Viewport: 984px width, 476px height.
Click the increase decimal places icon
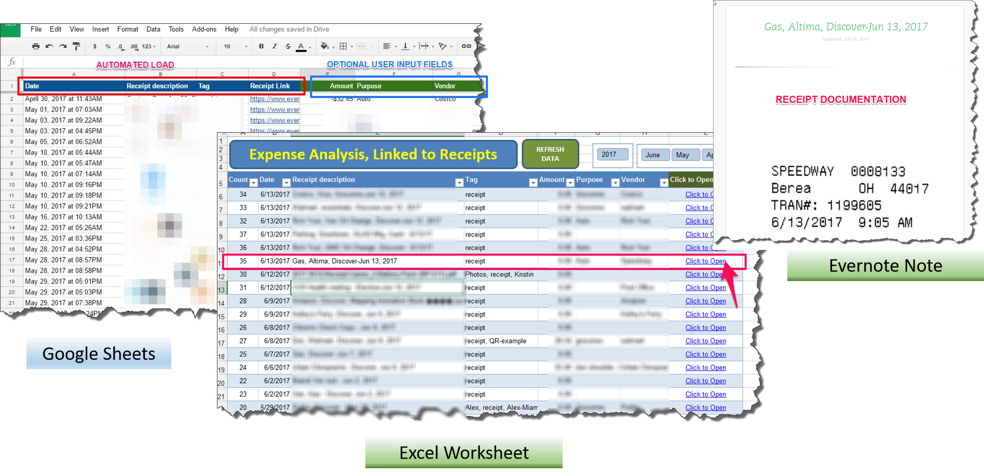(x=134, y=47)
